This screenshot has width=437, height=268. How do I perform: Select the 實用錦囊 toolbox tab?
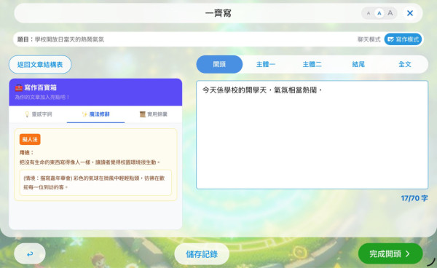click(153, 114)
